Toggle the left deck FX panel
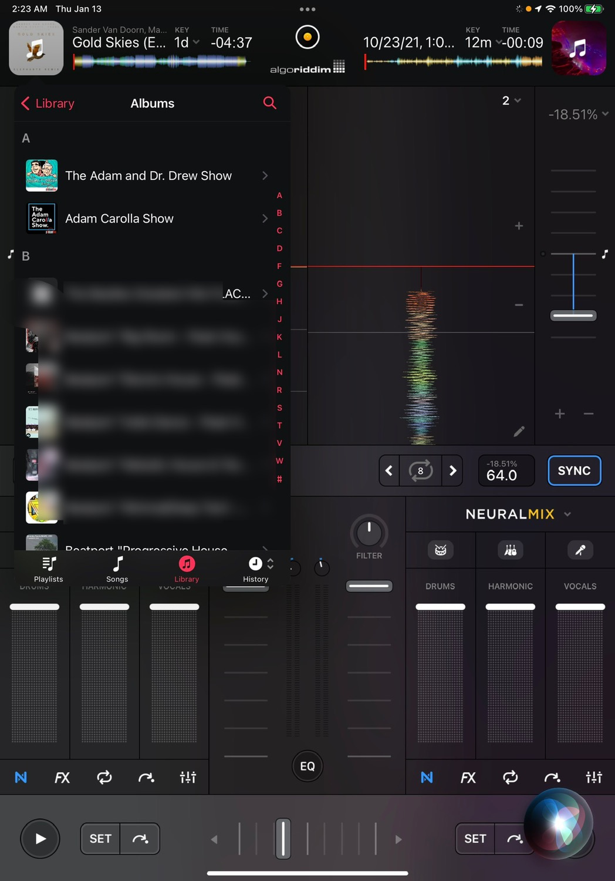The width and height of the screenshot is (615, 881). coord(62,778)
